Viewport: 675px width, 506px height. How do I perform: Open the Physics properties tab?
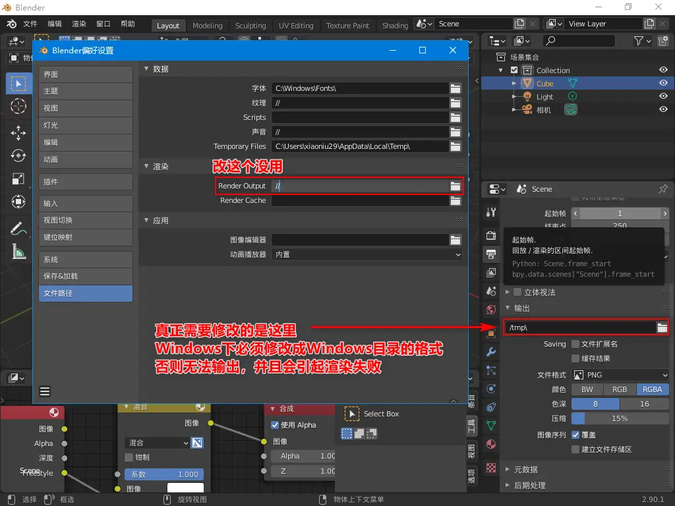(491, 389)
